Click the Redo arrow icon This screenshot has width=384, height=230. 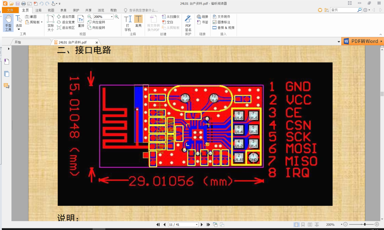47,3
